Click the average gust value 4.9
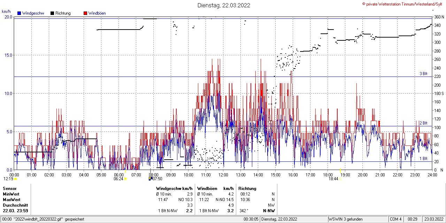Image resolution: width=446 pixels, height=223 pixels. click(231, 205)
